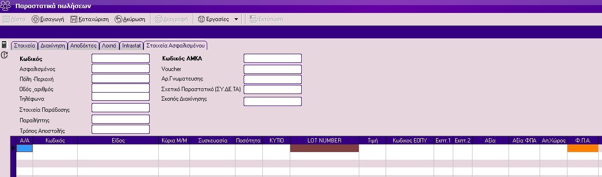Click the Στοιχεία Παράδοσης input field
This screenshot has width=602, height=177.
(120, 108)
